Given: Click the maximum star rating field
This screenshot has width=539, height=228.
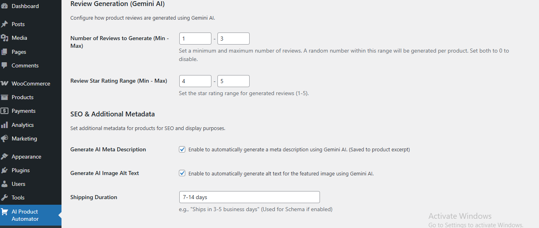Looking at the screenshot, I should coord(234,81).
